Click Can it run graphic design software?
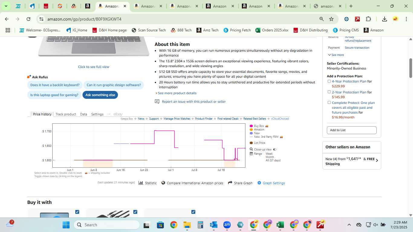The width and height of the screenshot is (413, 232). tap(114, 85)
